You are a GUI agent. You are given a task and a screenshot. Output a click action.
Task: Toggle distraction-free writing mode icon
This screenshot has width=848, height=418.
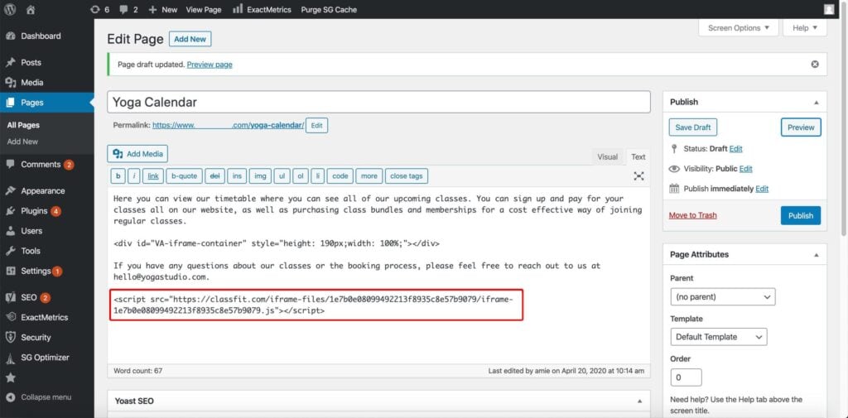(x=638, y=175)
